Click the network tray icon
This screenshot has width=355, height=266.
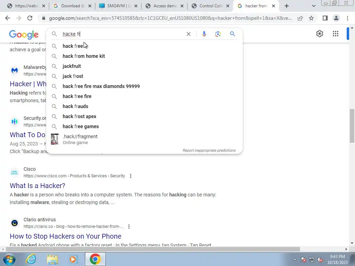pyautogui.click(x=312, y=260)
